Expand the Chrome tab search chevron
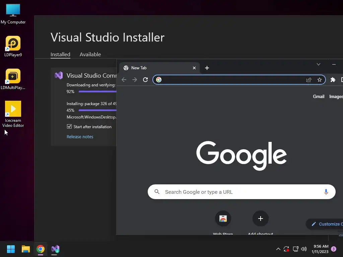Screen dimensions: 343x257 click(319, 64)
